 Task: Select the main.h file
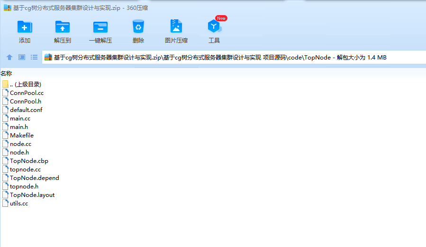click(x=19, y=127)
